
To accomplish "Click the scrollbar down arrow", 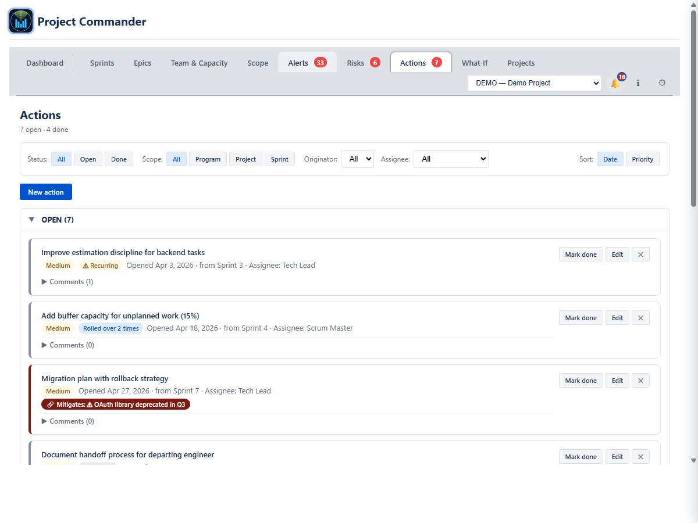I will 693,460.
